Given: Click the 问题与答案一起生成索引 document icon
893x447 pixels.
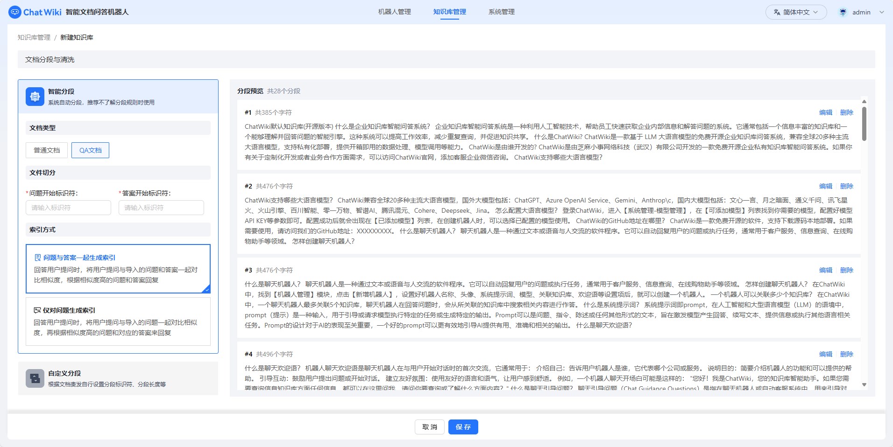Looking at the screenshot, I should pos(38,258).
